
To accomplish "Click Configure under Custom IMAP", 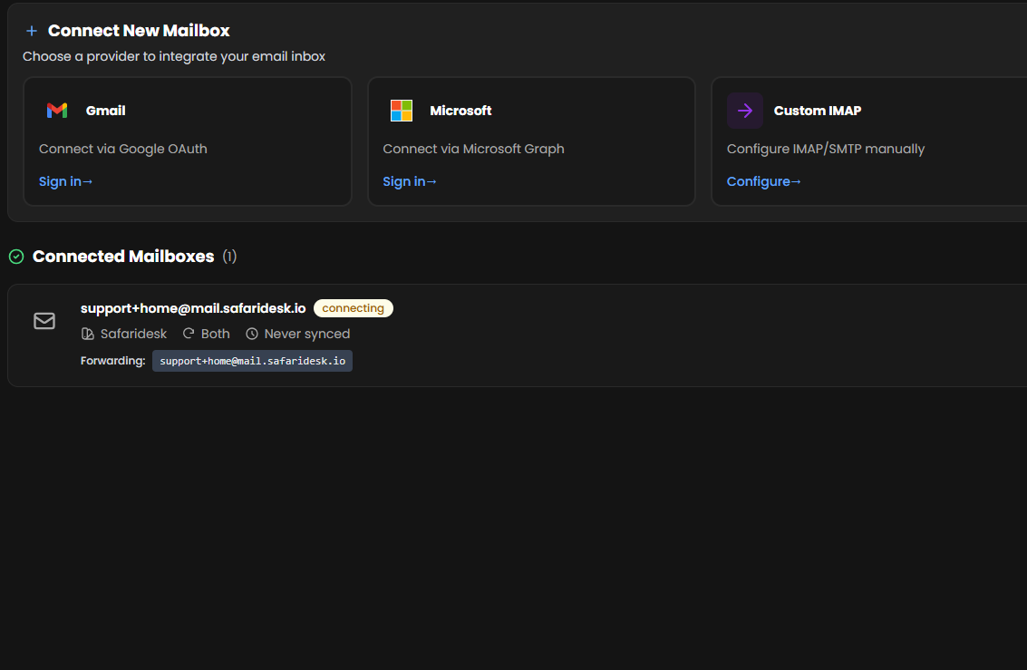I will (762, 181).
